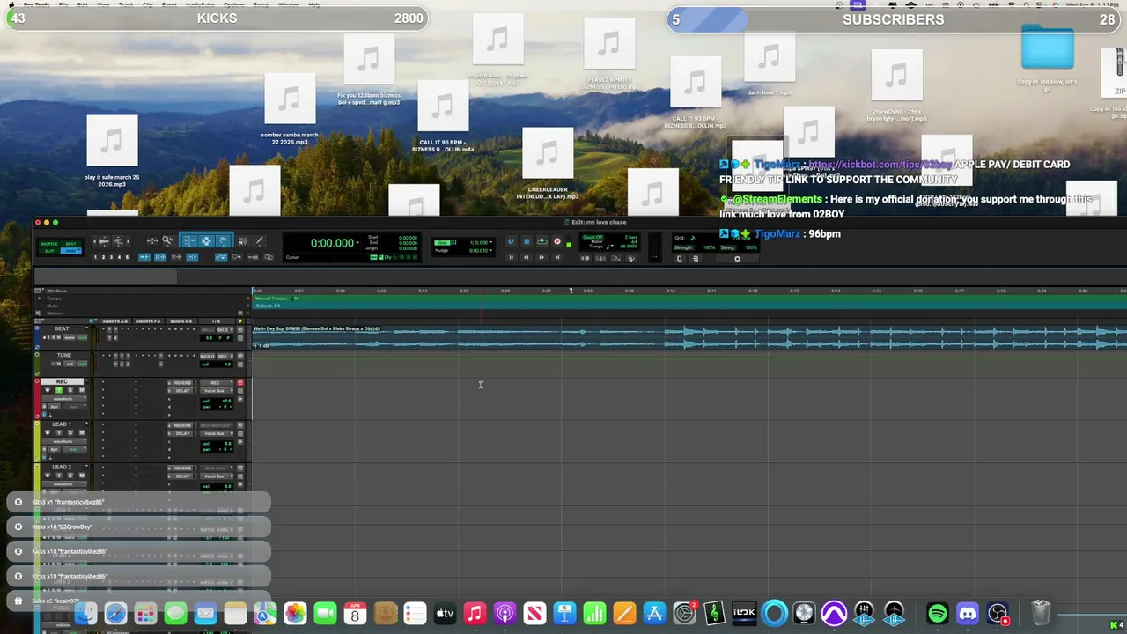Screen dimensions: 1127x634
Task: Open the Calendar app in dock
Action: coord(355,613)
